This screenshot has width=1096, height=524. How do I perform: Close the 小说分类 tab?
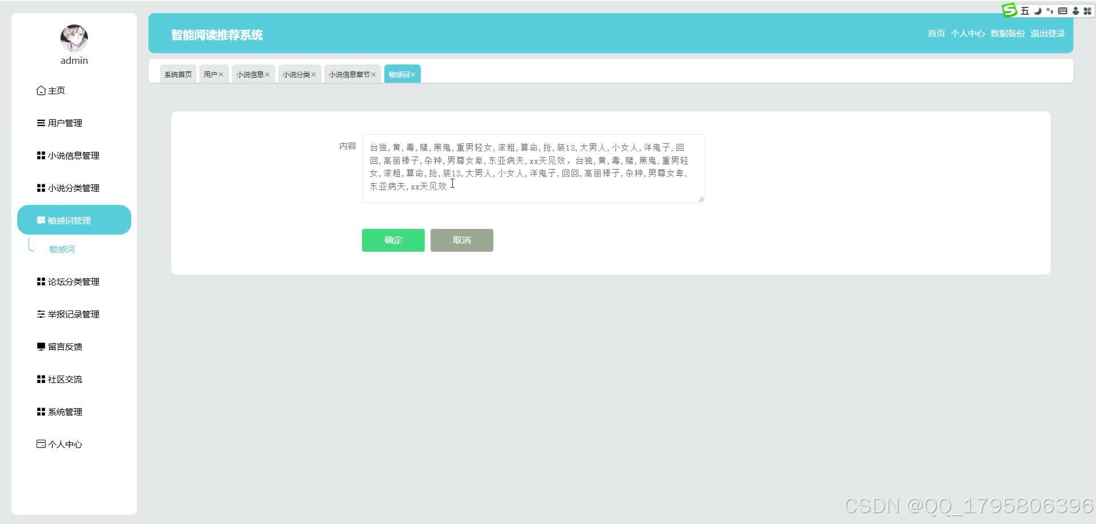[x=313, y=75]
